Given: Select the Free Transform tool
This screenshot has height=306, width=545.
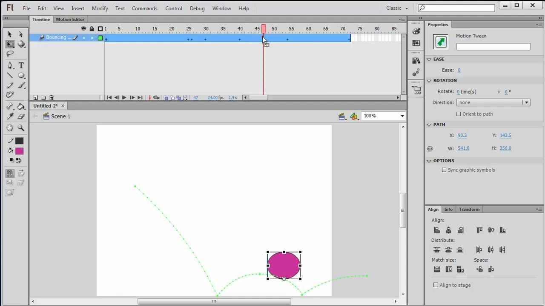Looking at the screenshot, I should [x=10, y=44].
